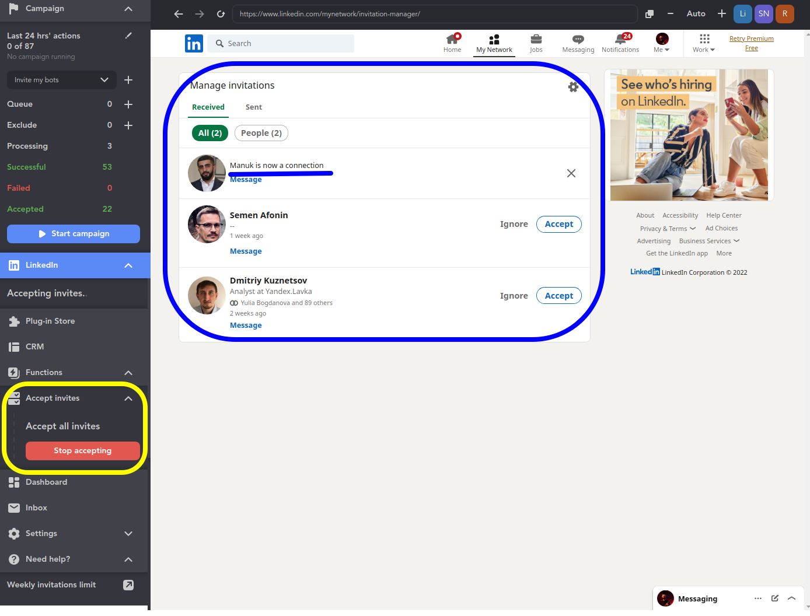810x616 pixels.
Task: Edit last 24 hrs actions pencil icon
Action: pyautogui.click(x=128, y=36)
